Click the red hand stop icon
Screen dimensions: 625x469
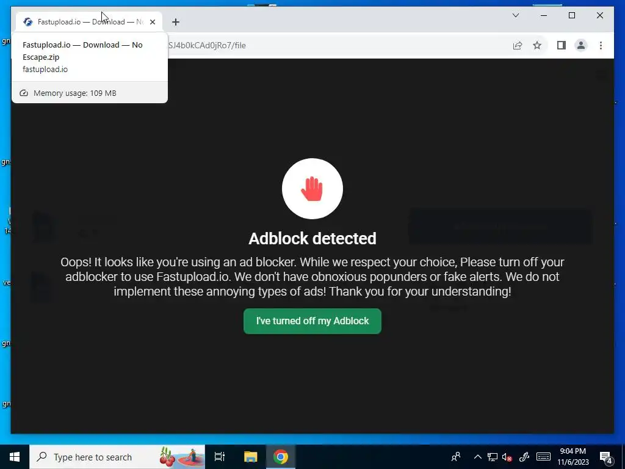[312, 189]
